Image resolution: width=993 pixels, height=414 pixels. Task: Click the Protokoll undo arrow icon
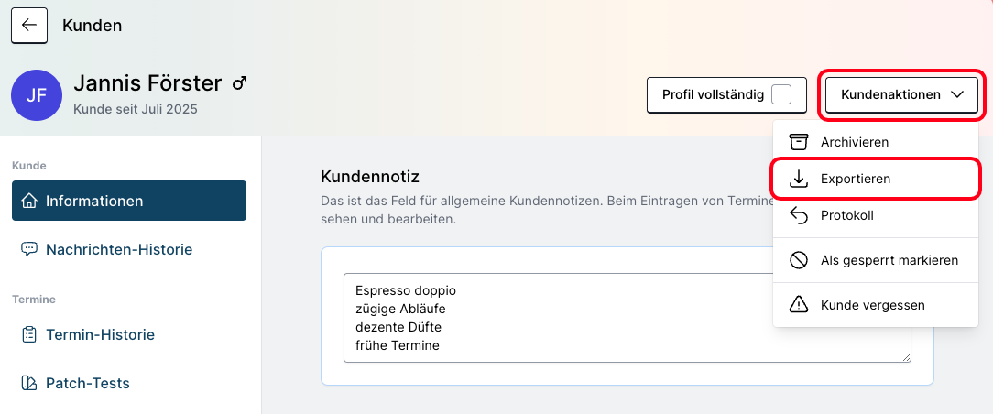[x=799, y=216]
